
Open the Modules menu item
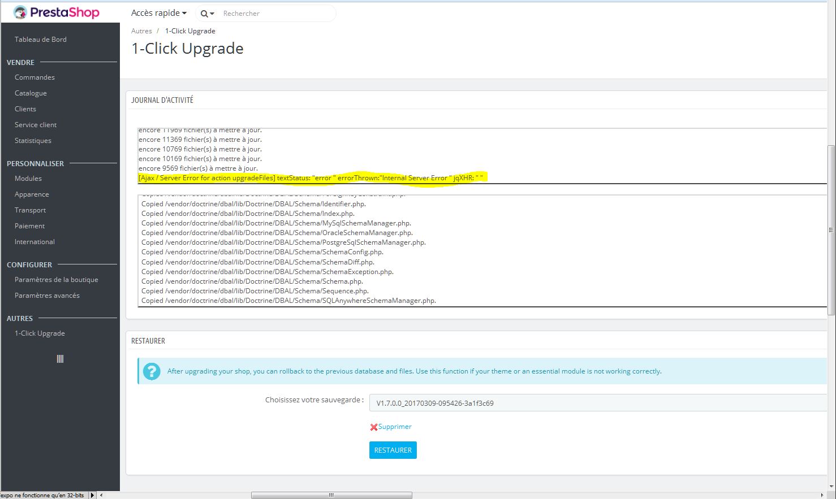click(x=28, y=179)
